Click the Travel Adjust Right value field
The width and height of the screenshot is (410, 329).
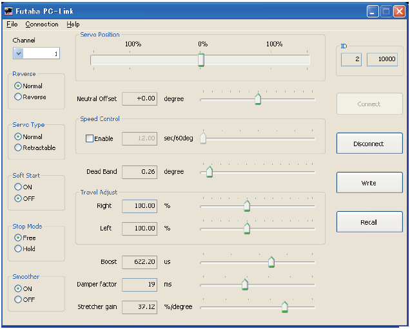(x=140, y=206)
